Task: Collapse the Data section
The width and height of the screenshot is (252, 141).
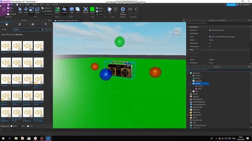Action: click(x=188, y=50)
